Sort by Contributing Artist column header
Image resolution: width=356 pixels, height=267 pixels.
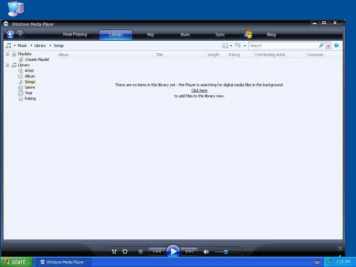(x=279, y=55)
